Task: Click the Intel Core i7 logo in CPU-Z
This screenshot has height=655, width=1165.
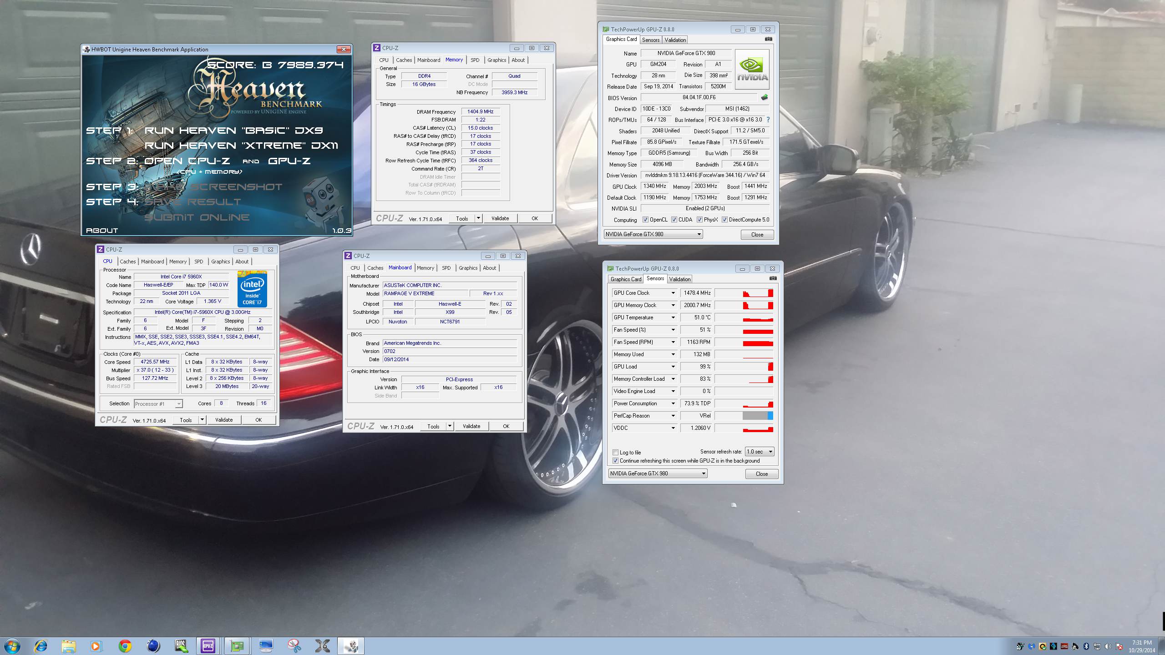Action: (x=252, y=289)
